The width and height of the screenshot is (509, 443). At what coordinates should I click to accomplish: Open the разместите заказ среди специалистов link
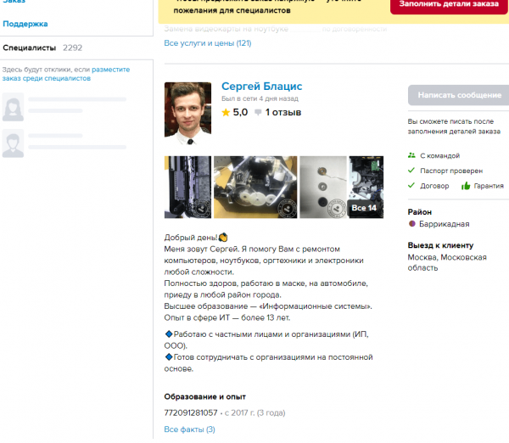point(66,74)
